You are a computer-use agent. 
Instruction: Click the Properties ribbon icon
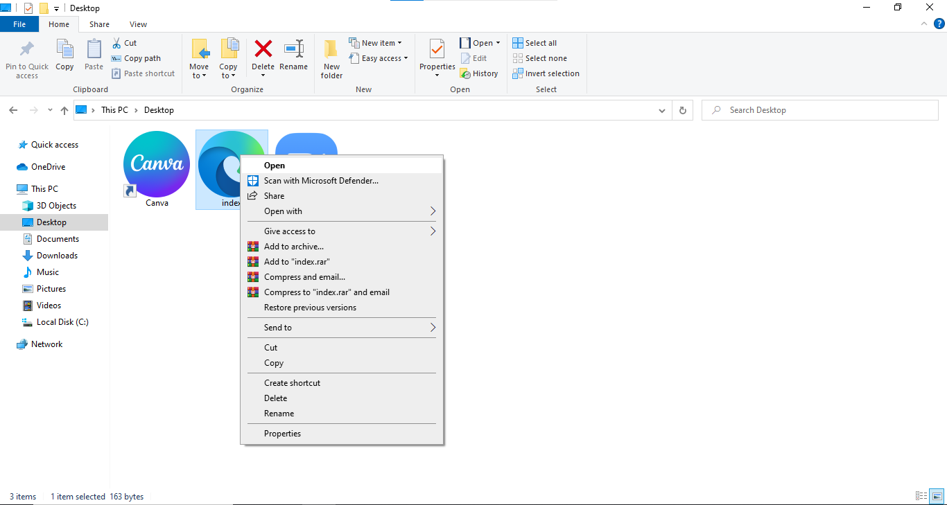coord(437,48)
